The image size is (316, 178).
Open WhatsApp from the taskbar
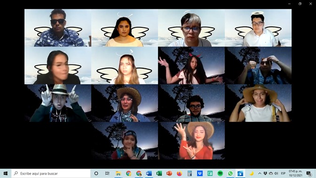pos(230,173)
